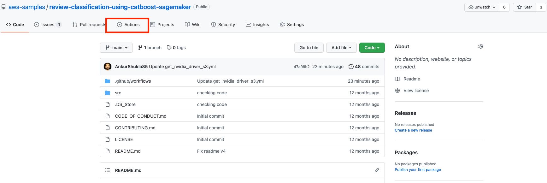This screenshot has height=183, width=547.
Task: Click Create a new release
Action: point(413,130)
